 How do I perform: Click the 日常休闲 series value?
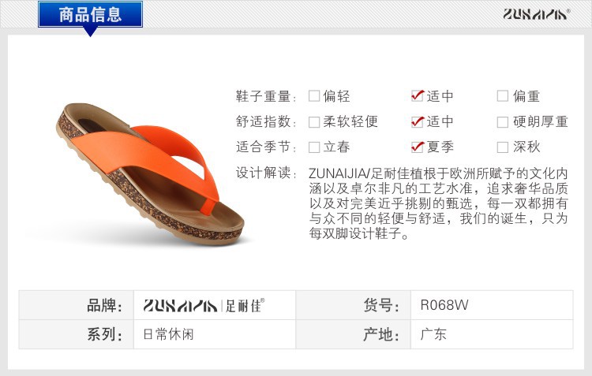(x=168, y=334)
